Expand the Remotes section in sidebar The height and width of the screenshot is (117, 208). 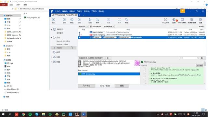pos(52,57)
